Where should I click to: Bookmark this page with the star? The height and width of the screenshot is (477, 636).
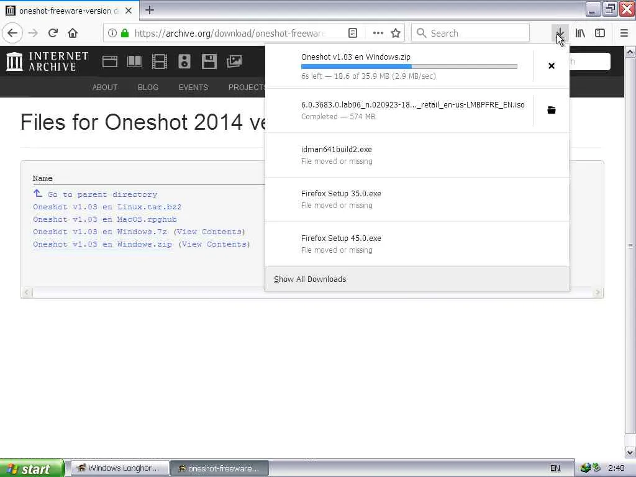pos(396,34)
